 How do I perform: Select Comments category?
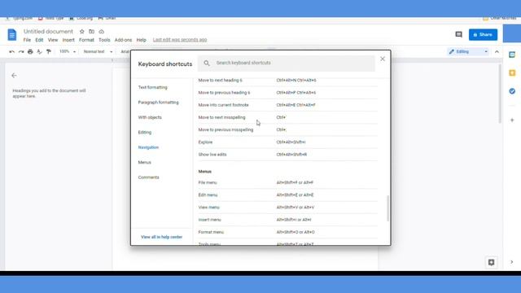point(148,177)
